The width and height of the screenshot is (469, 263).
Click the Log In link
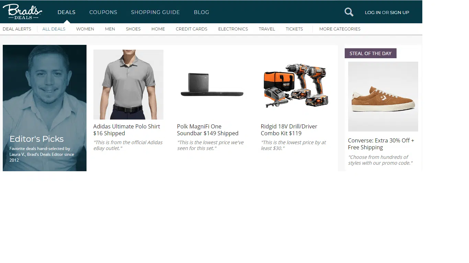click(x=373, y=13)
